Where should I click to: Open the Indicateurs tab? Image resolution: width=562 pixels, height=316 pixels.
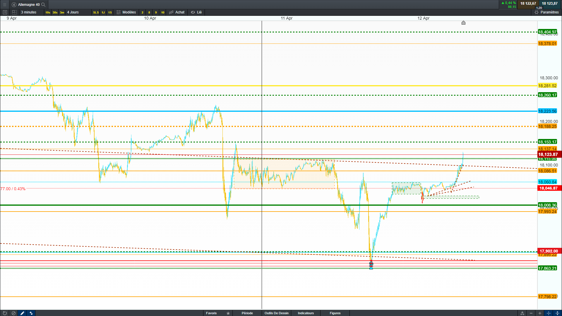306,313
